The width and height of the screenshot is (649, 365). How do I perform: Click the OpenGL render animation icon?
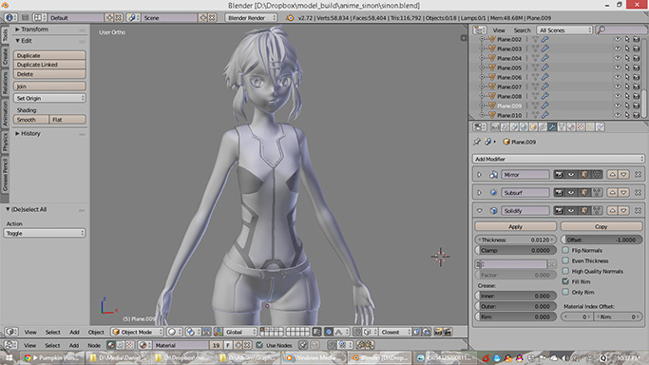448,332
